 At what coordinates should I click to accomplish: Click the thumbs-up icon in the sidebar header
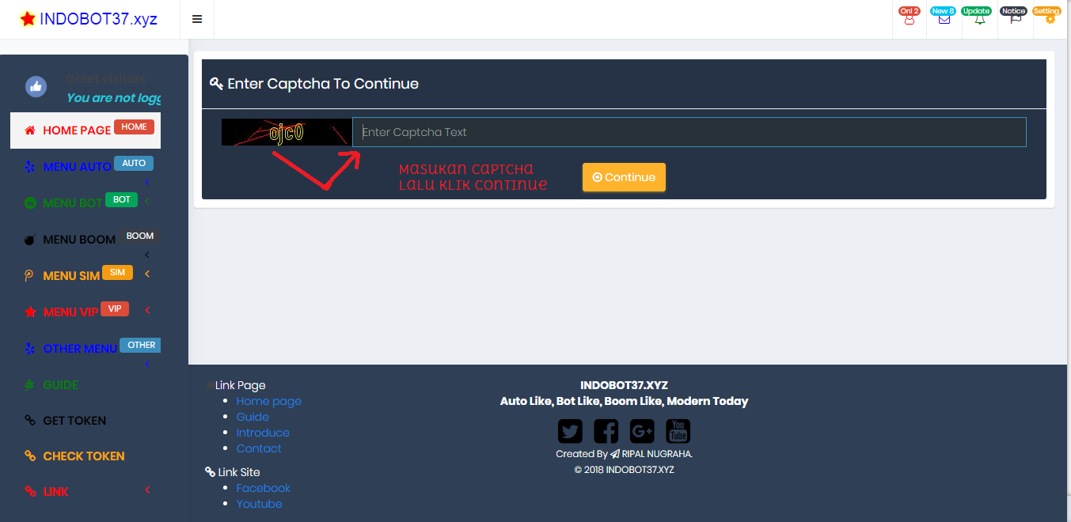(36, 86)
